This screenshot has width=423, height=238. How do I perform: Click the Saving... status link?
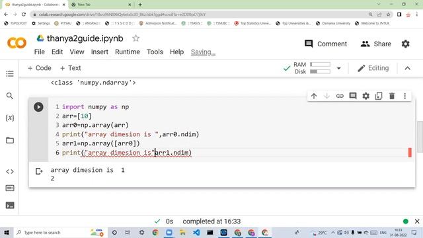(203, 52)
